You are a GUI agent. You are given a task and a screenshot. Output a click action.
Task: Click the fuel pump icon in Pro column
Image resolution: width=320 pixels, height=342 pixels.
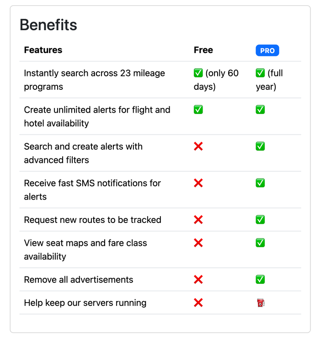[x=261, y=303]
